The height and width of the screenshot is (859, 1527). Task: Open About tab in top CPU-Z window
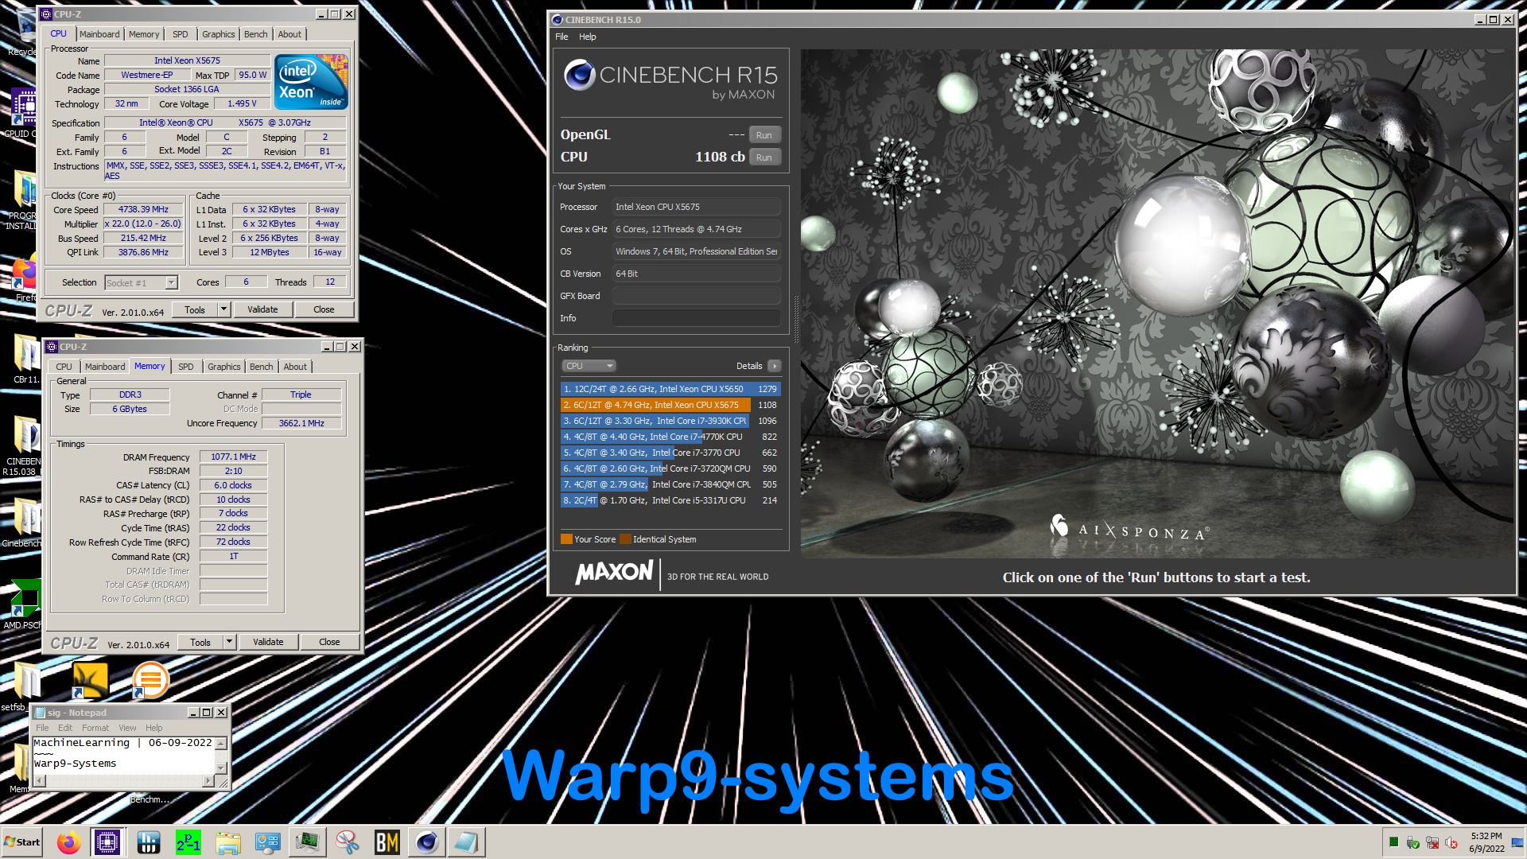[289, 34]
